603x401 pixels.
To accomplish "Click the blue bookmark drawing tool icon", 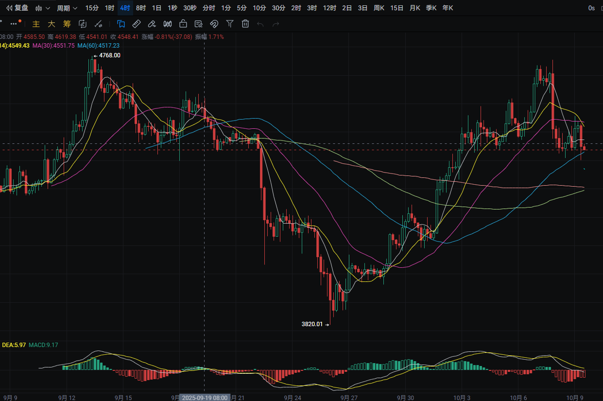I will pyautogui.click(x=121, y=24).
